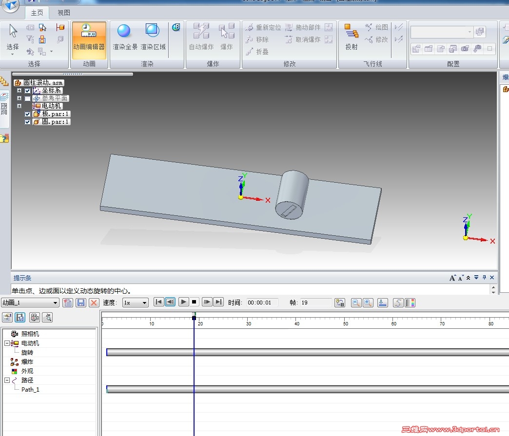Toggle the 参考平面 checkbox
This screenshot has height=436, width=509.
pos(28,98)
